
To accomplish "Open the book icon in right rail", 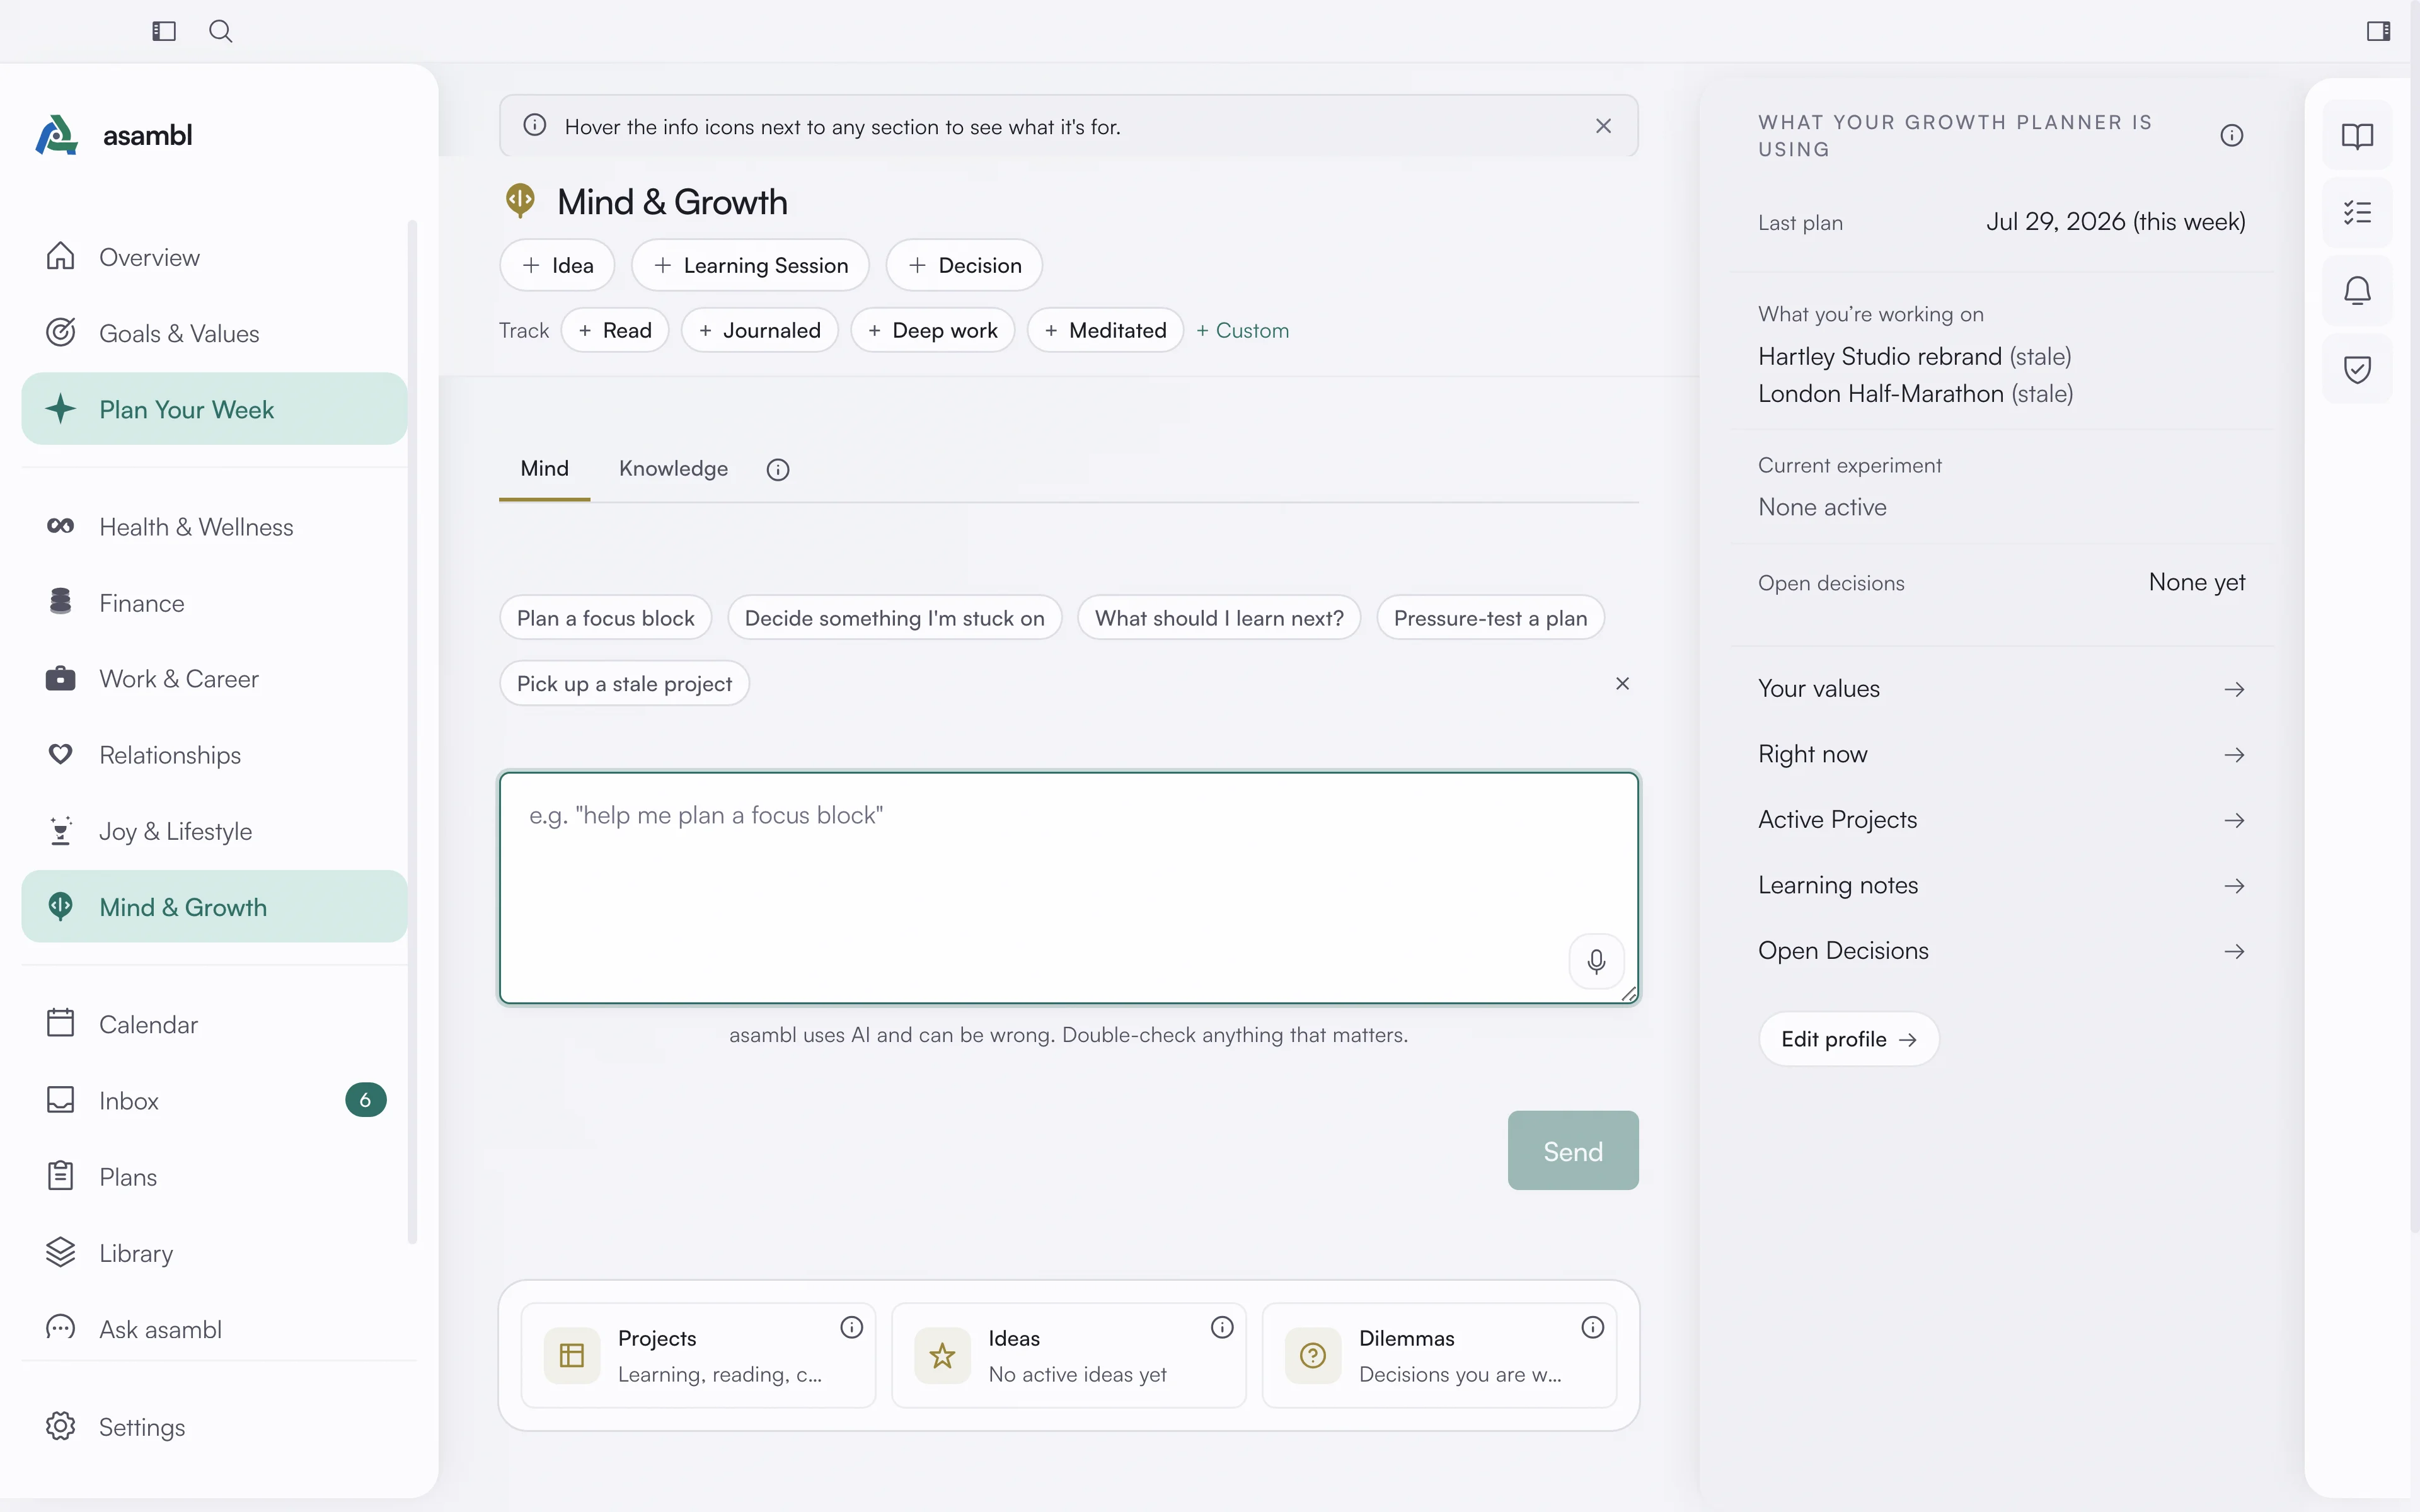I will pyautogui.click(x=2357, y=135).
